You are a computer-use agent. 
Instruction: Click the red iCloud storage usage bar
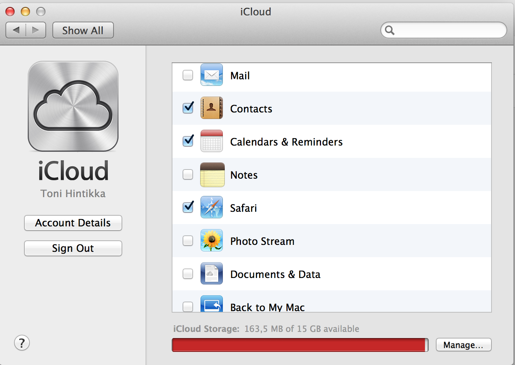click(300, 345)
